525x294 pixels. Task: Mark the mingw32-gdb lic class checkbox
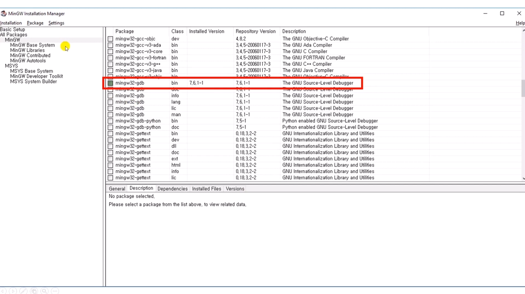click(x=110, y=108)
